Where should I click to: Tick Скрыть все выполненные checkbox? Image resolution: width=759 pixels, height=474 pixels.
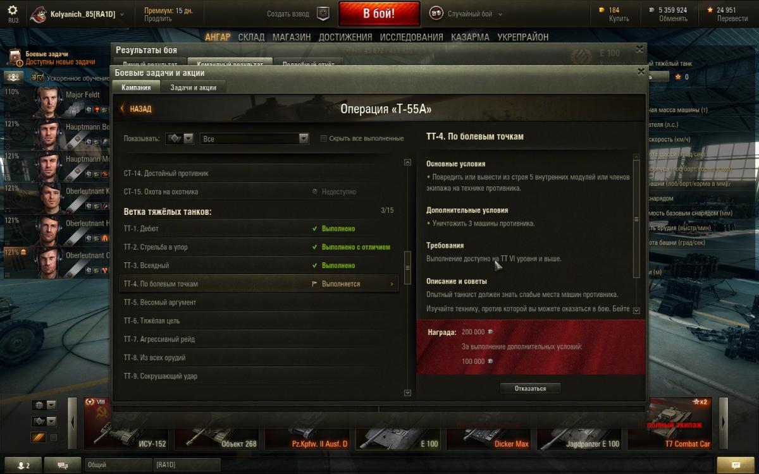pos(323,138)
